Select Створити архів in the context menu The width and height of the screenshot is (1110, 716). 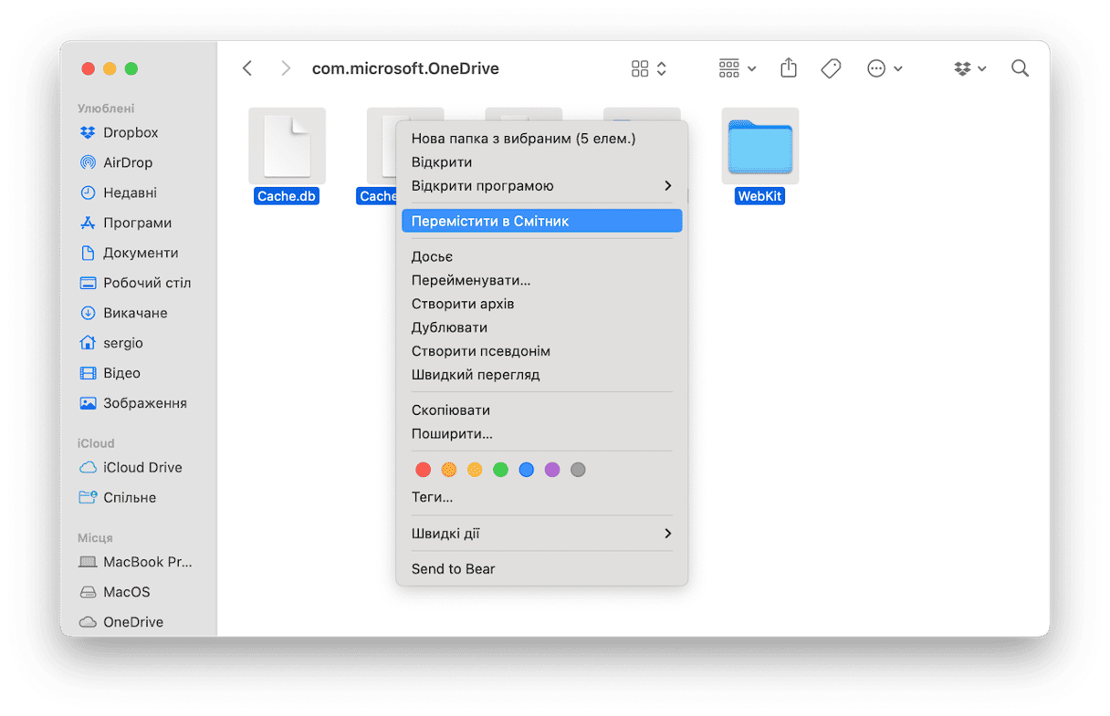click(x=463, y=304)
